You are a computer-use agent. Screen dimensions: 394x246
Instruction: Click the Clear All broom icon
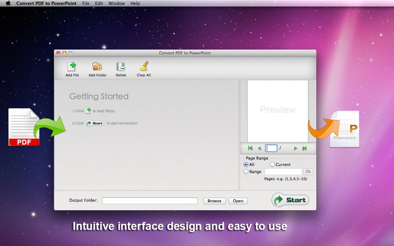click(144, 67)
